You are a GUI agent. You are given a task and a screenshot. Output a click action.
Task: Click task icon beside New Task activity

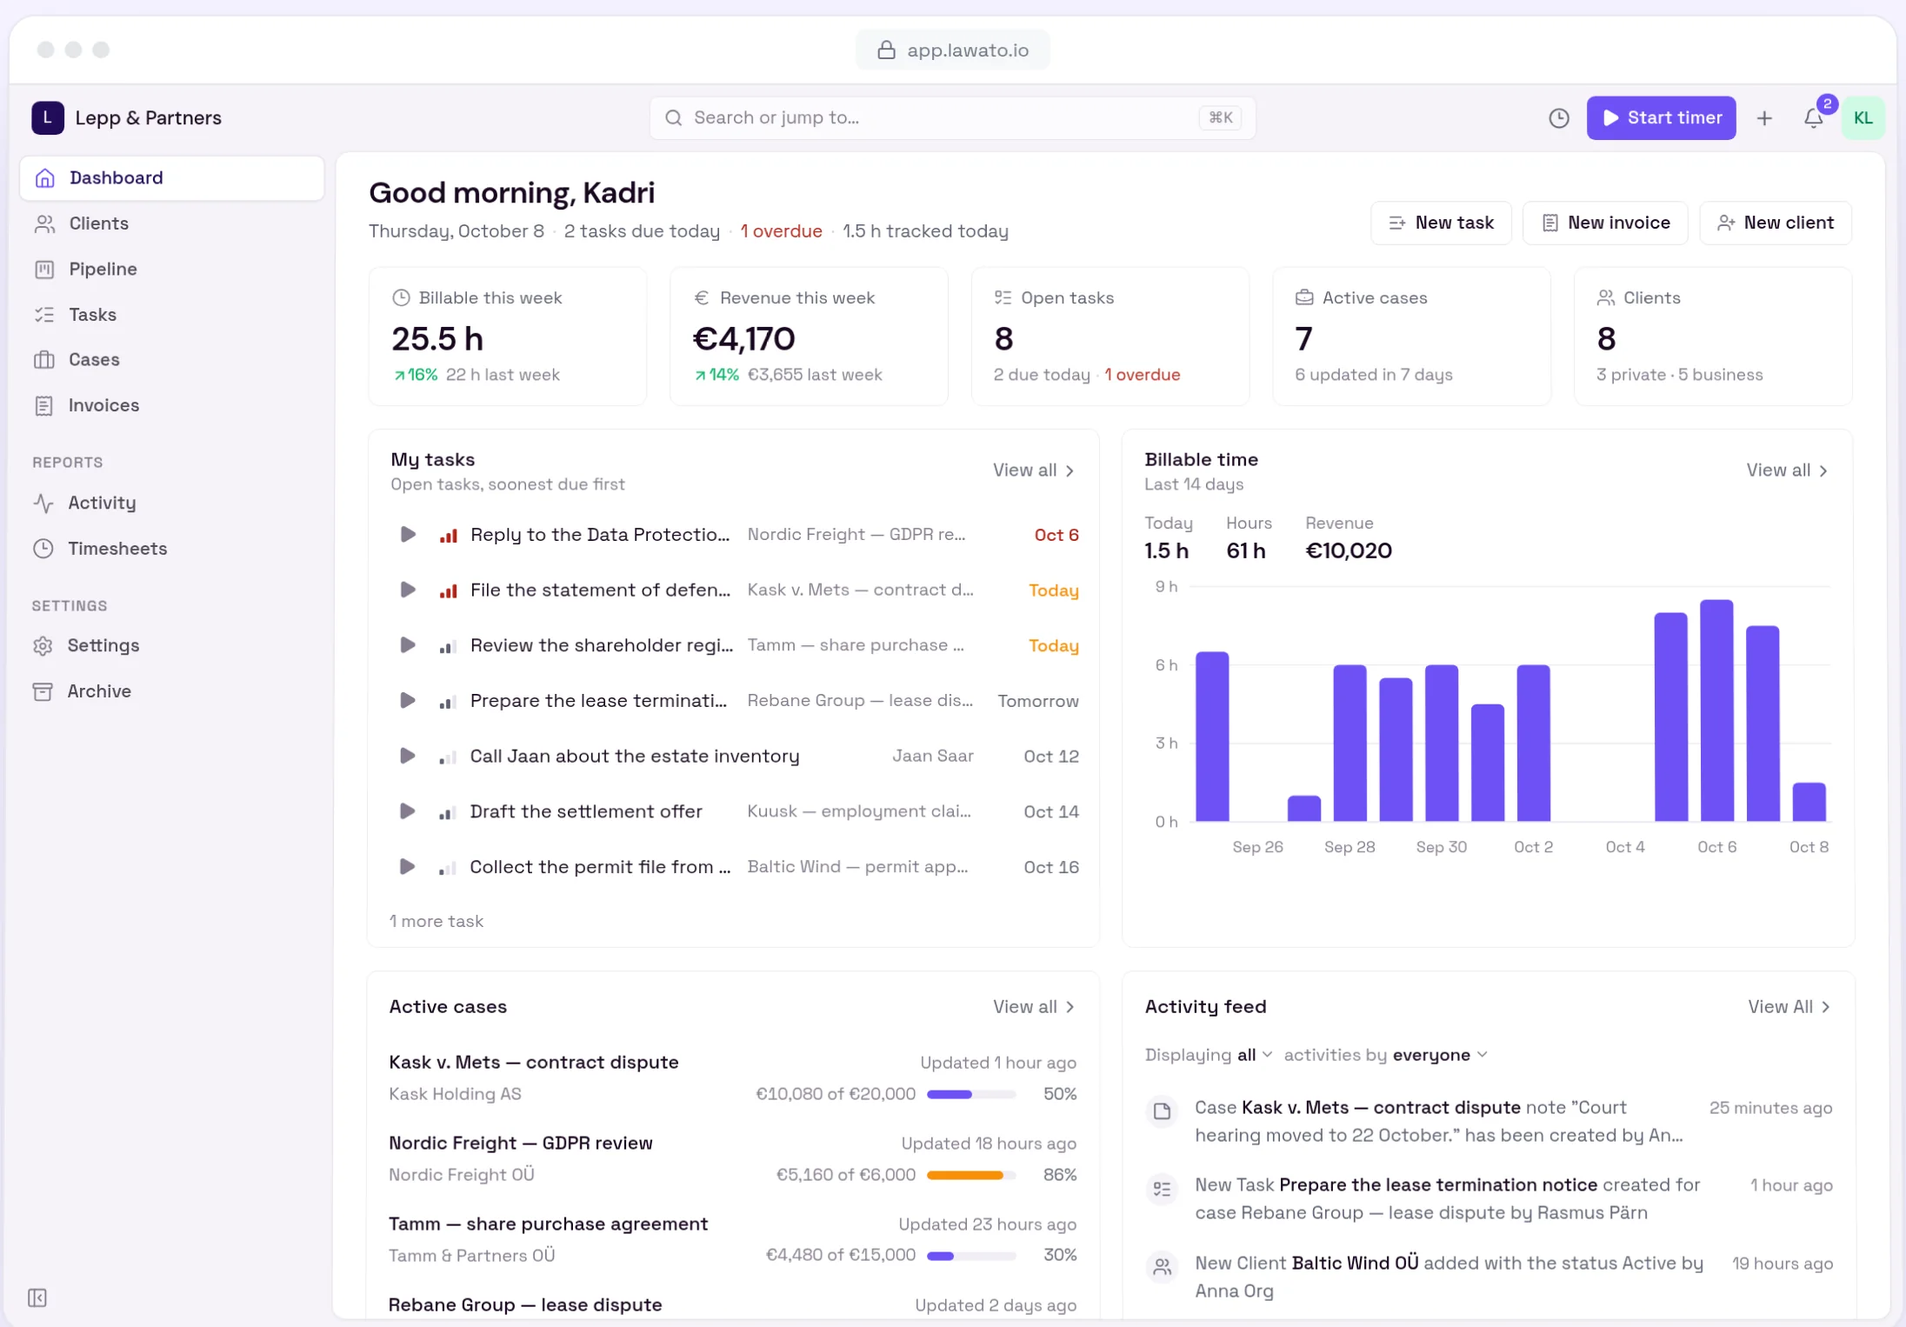pos(1162,1188)
